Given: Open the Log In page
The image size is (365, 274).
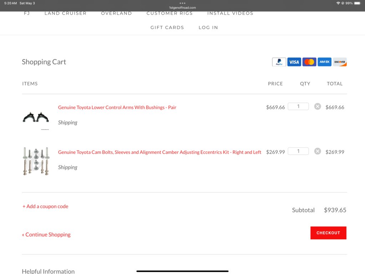Looking at the screenshot, I should [208, 28].
